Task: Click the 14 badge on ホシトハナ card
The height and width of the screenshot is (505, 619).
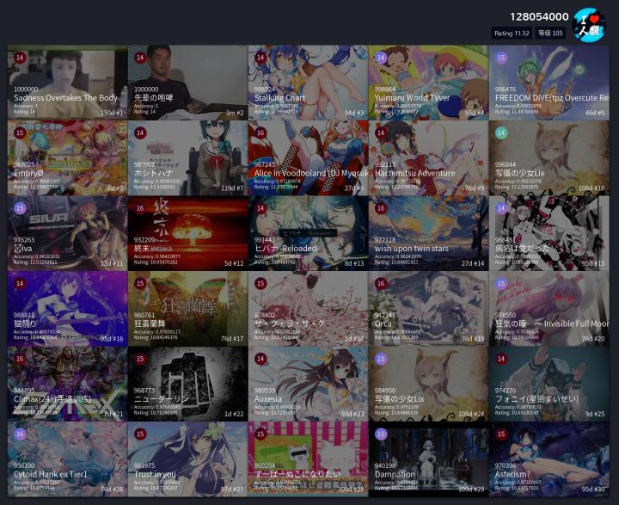Action: click(x=140, y=132)
